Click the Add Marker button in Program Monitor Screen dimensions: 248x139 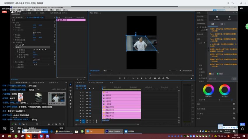point(120,78)
